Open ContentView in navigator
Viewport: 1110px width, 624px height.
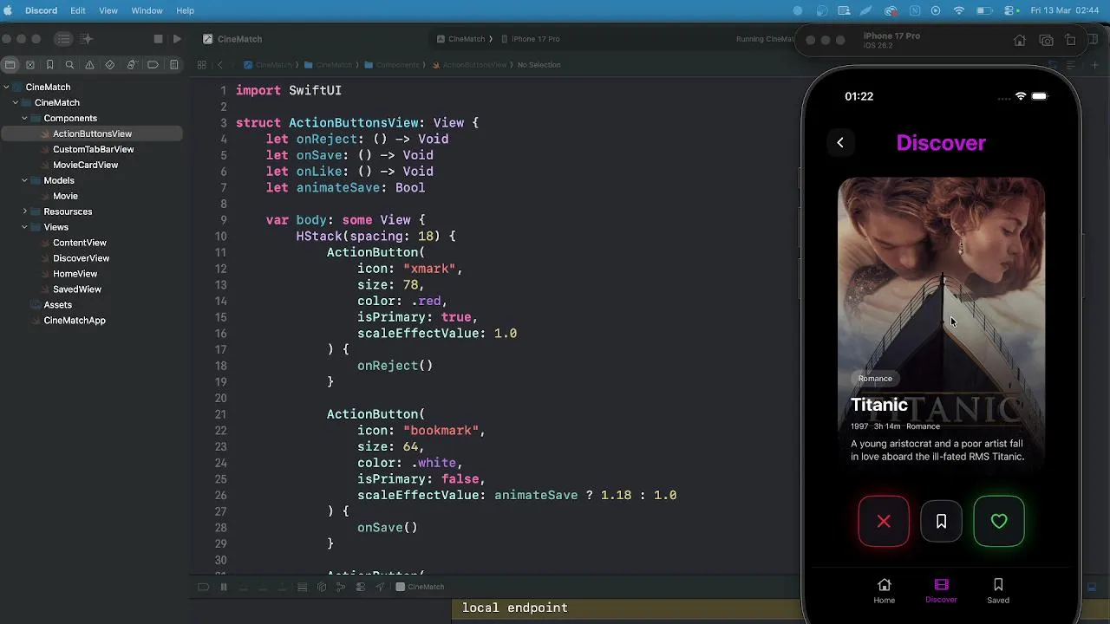pyautogui.click(x=79, y=243)
